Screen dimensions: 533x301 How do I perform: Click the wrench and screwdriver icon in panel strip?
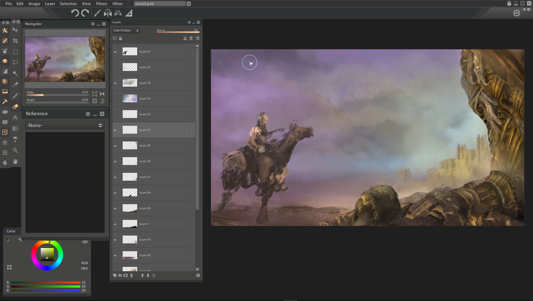pyautogui.click(x=5, y=31)
